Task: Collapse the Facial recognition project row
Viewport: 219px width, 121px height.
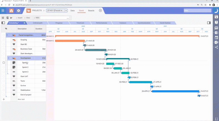Action: click(x=7, y=35)
